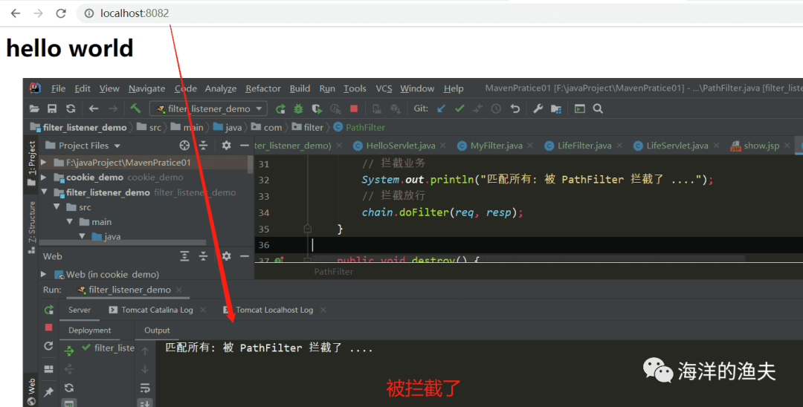The height and width of the screenshot is (407, 803).
Task: View site information icon in address bar
Action: tap(89, 13)
